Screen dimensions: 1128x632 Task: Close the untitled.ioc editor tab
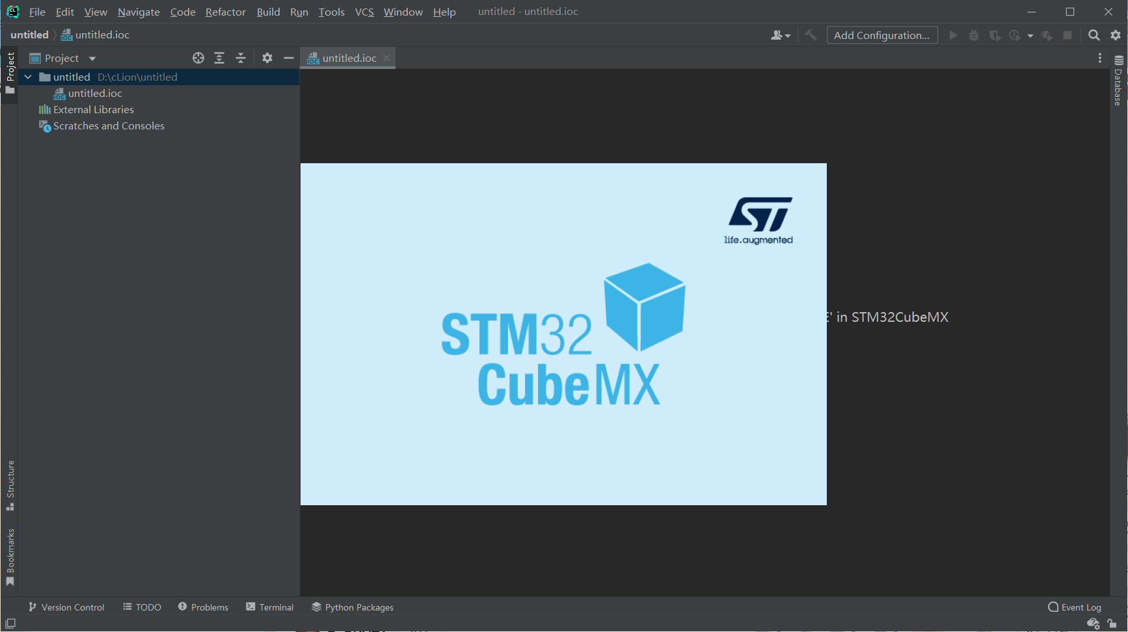coord(386,58)
